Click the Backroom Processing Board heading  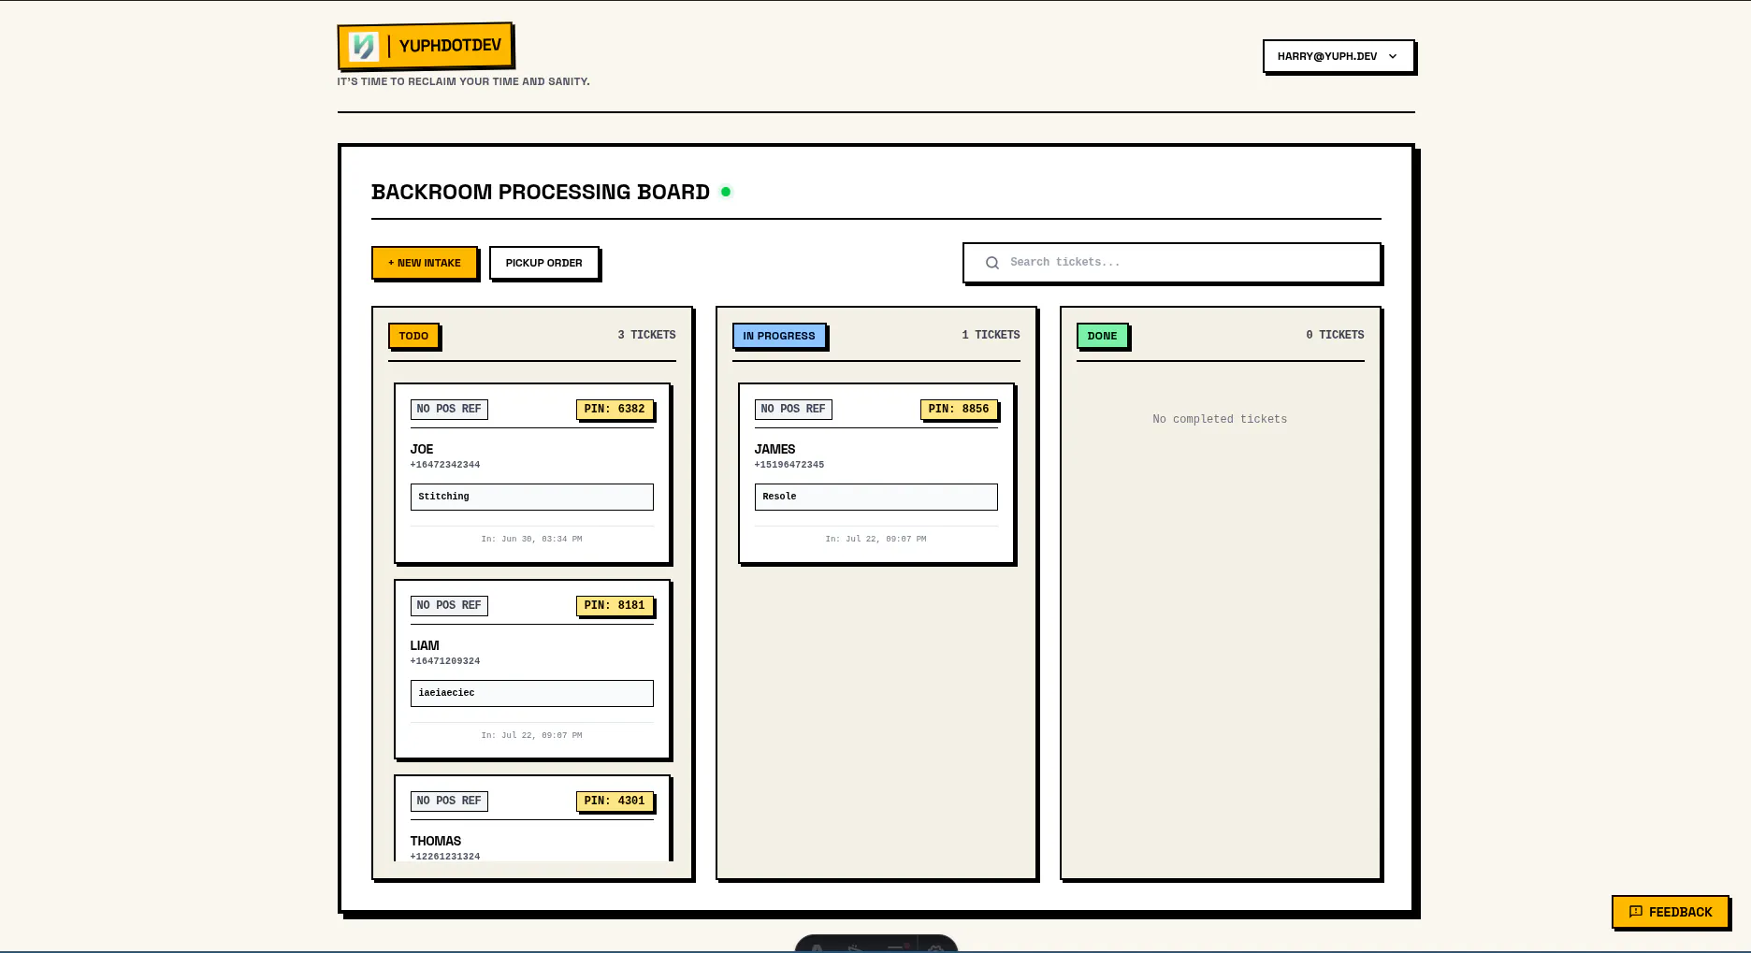click(541, 192)
